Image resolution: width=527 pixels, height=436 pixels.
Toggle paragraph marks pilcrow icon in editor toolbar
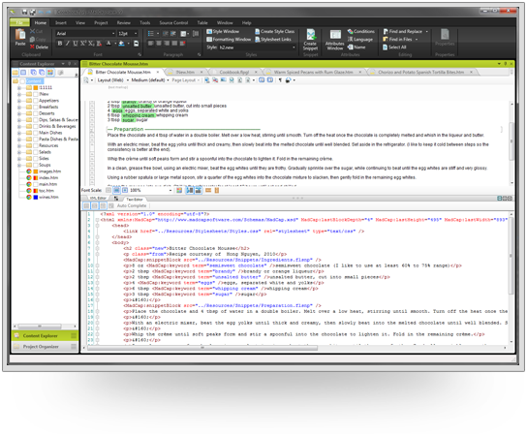tap(280, 80)
